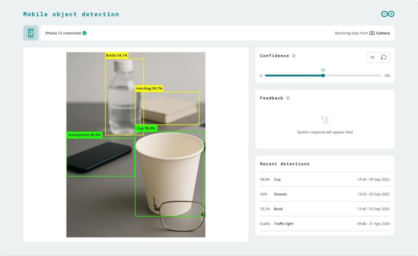Select the Cup 98,8% detection row
Viewport: 418px width, 256px height.
[325, 179]
